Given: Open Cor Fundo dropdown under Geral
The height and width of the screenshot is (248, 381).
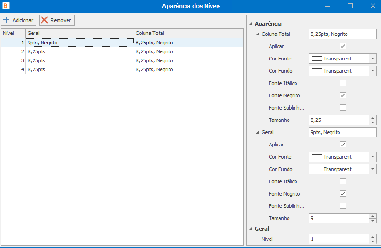Looking at the screenshot, I should [x=373, y=169].
